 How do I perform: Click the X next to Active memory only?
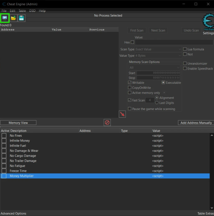coord(164,92)
